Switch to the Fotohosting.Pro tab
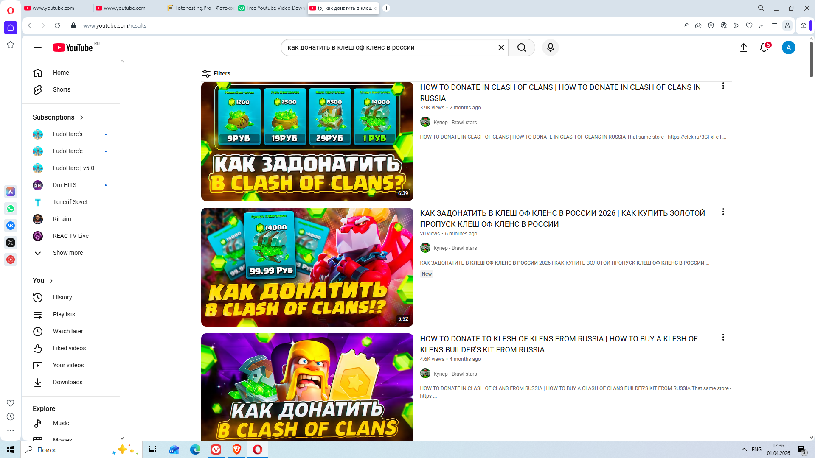 click(x=200, y=8)
